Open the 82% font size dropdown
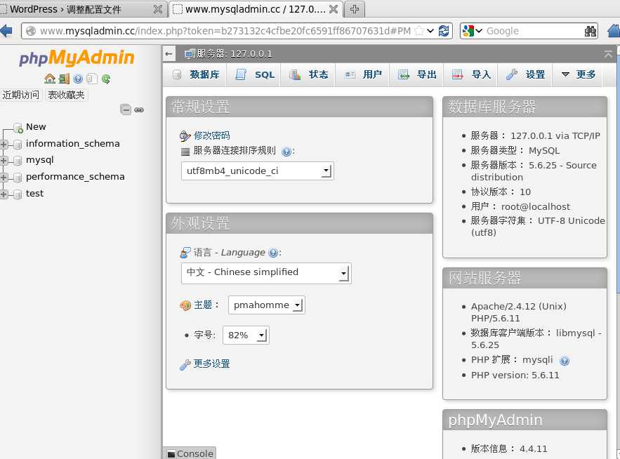Viewport: 620px width, 459px height. [x=246, y=335]
